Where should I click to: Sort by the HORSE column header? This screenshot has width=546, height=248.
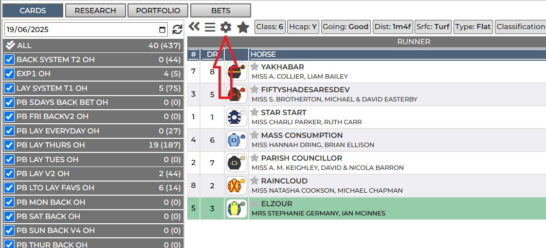397,54
